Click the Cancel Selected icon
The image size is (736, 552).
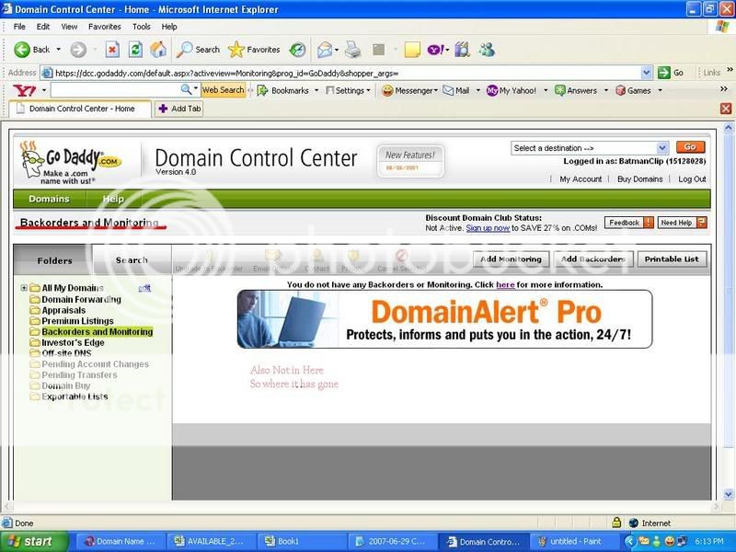pyautogui.click(x=401, y=257)
